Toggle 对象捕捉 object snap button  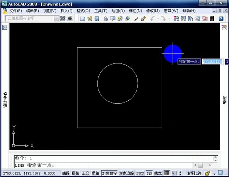point(109,173)
